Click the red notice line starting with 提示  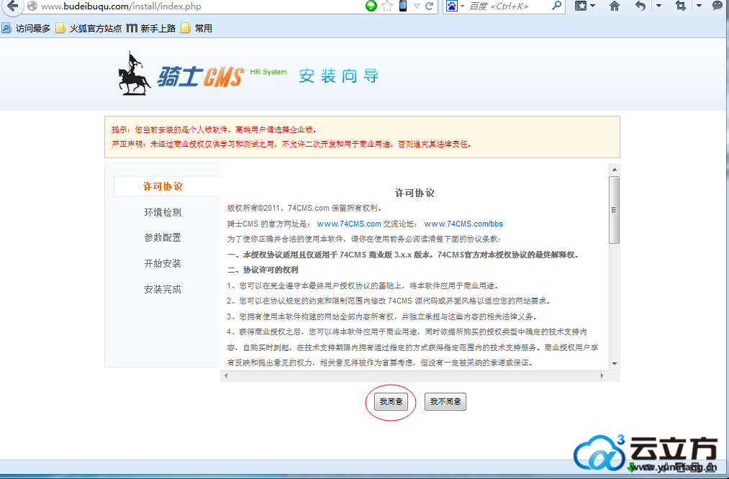[x=214, y=129]
